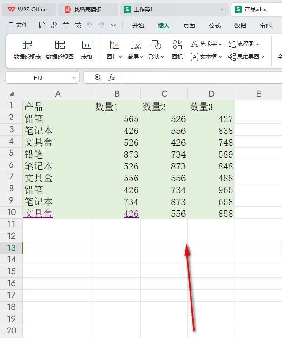Insert a Table (表格)
The height and width of the screenshot is (338, 282).
[87, 50]
